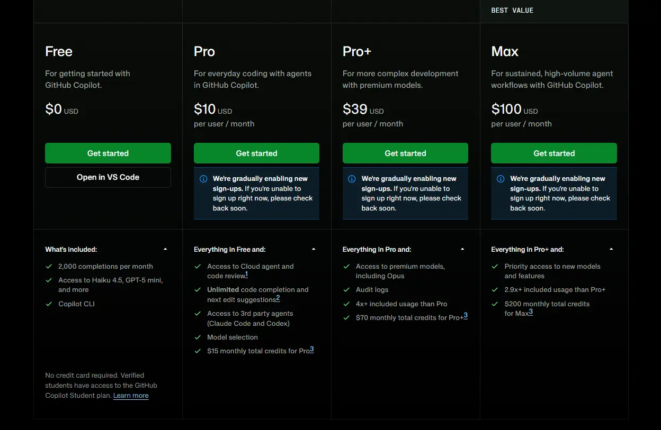Open footnote 1 after code review

coord(246,275)
